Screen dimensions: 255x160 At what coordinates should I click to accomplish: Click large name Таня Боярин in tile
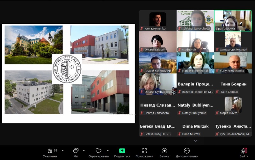click(x=234, y=84)
